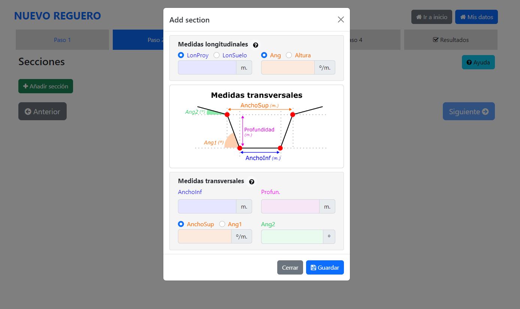The image size is (520, 309).
Task: Go to home via Ir a inicio
Action: 432,17
